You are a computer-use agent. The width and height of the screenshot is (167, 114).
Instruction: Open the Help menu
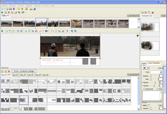53,6
